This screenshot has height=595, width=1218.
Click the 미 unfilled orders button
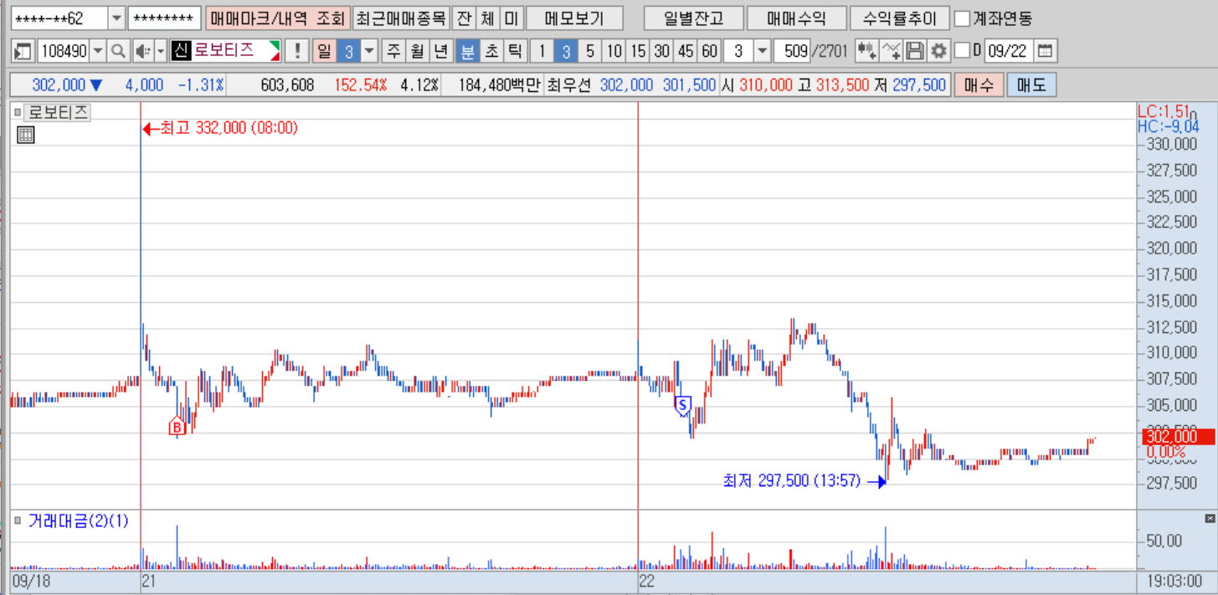tap(512, 18)
